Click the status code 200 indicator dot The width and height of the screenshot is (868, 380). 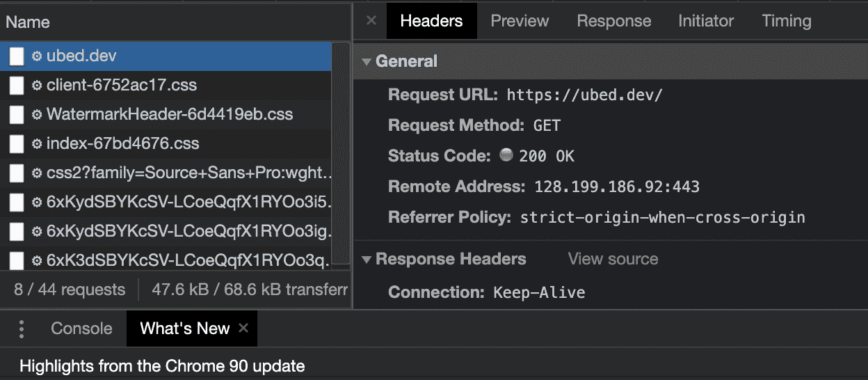click(x=506, y=156)
